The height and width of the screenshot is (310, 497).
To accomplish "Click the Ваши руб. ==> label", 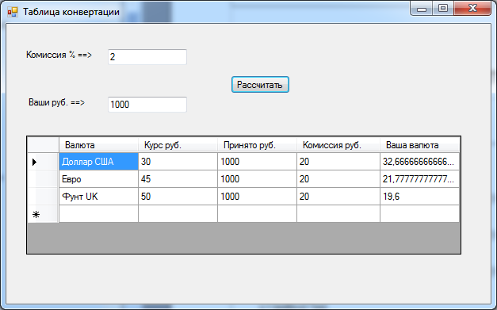I will tap(57, 103).
